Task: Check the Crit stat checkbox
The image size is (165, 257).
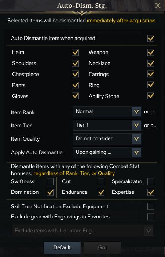Action: (x=101, y=182)
